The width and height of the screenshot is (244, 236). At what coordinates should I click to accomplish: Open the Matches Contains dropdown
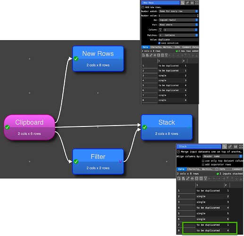pyautogui.click(x=178, y=35)
